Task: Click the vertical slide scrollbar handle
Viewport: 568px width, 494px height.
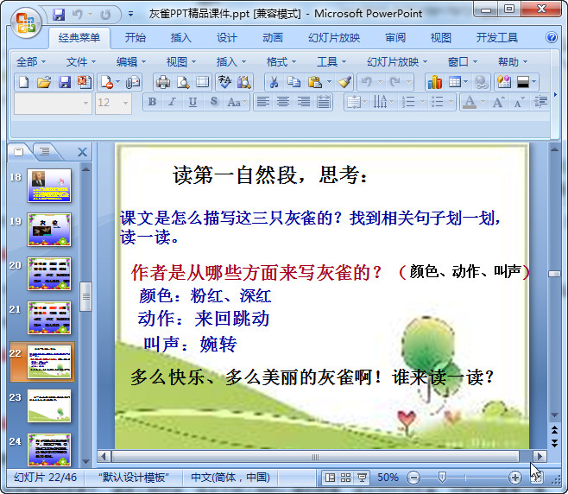Action: click(x=554, y=274)
